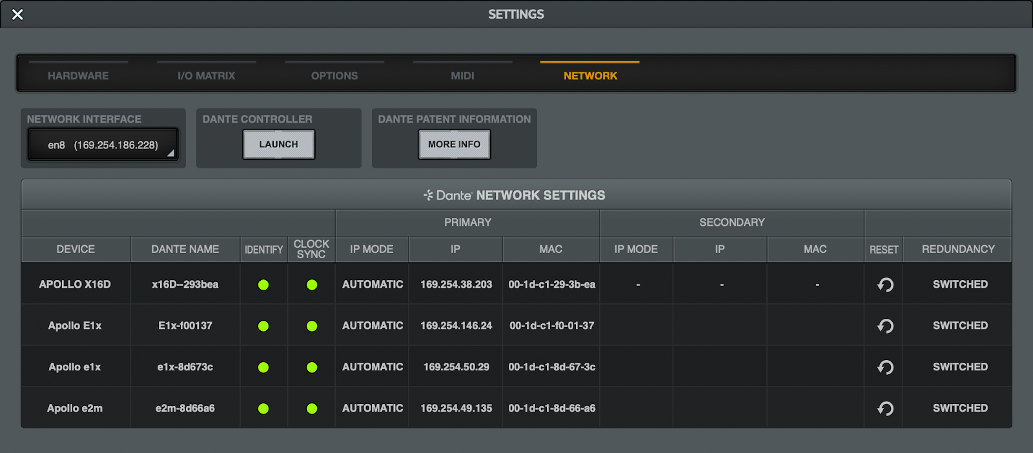This screenshot has height=453, width=1033.
Task: Open primary IP mode AUTOMATIC for e1x-8d673c
Action: (x=373, y=367)
